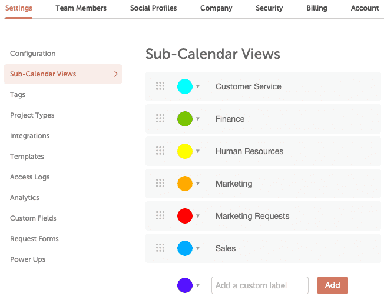Open Project Types in the sidebar

pos(32,115)
